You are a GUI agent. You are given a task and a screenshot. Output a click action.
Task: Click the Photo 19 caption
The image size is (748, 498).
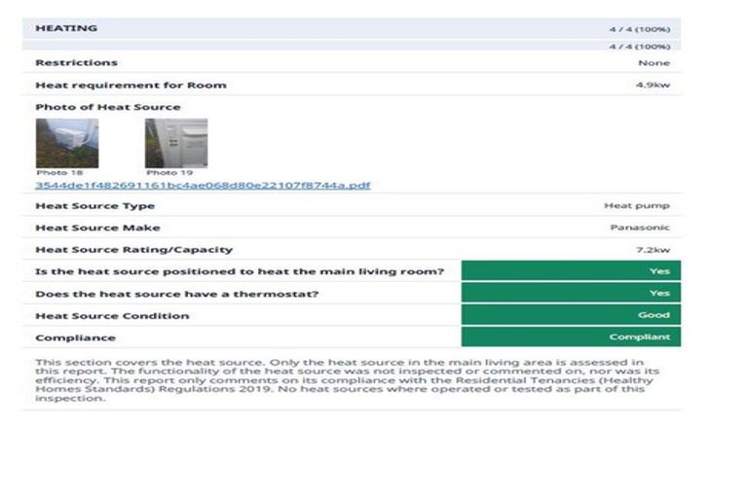pos(169,172)
